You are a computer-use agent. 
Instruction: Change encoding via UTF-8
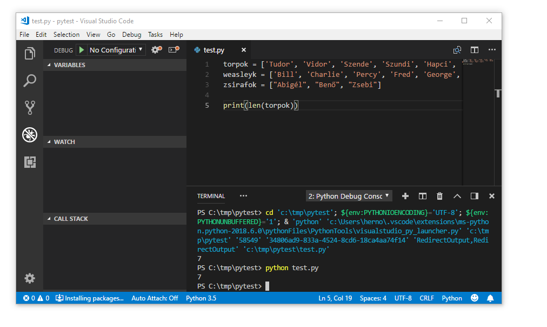click(x=403, y=298)
